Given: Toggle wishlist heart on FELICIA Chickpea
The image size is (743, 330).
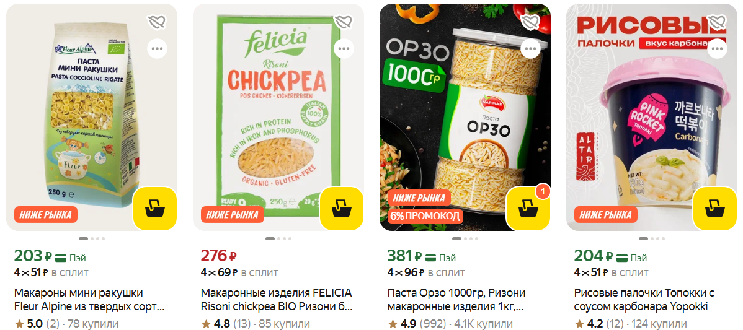Looking at the screenshot, I should coord(344,22).
